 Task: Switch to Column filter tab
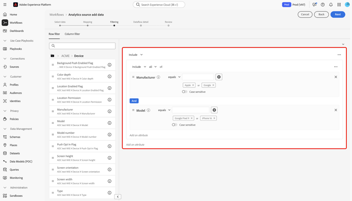(x=72, y=34)
